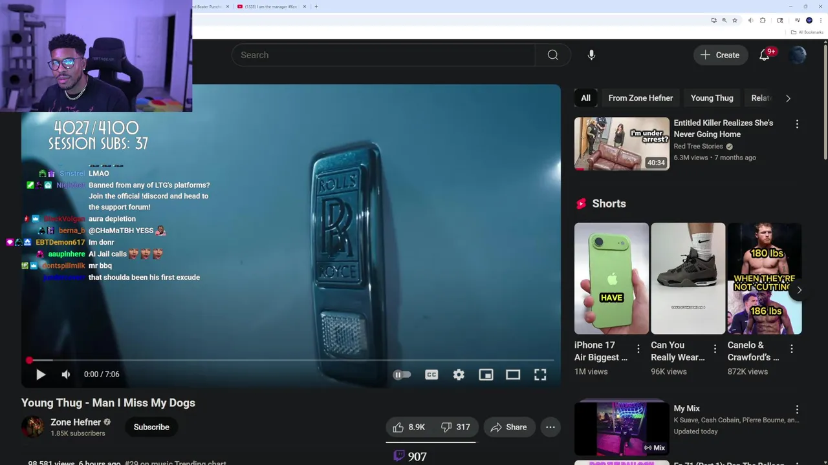Open options for iPhone 17 Air short

coord(638,349)
